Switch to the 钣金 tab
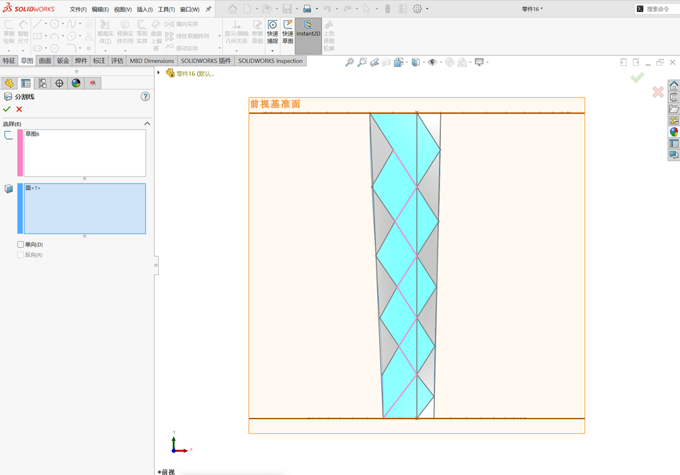The height and width of the screenshot is (475, 680). (63, 60)
